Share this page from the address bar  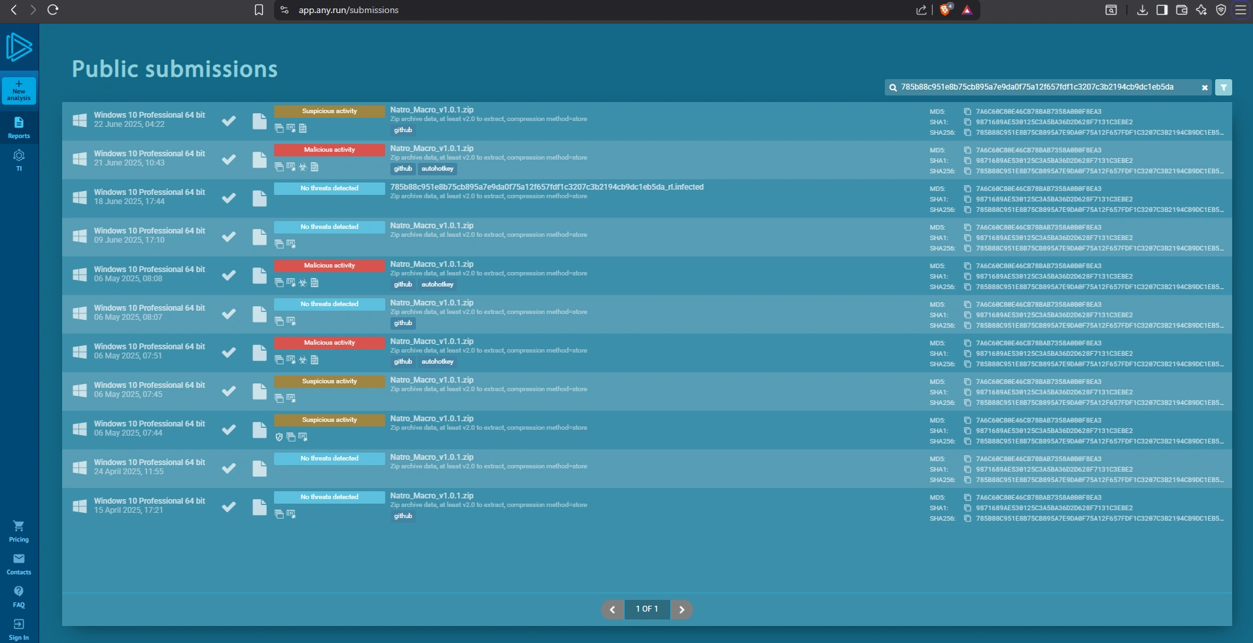(x=921, y=10)
